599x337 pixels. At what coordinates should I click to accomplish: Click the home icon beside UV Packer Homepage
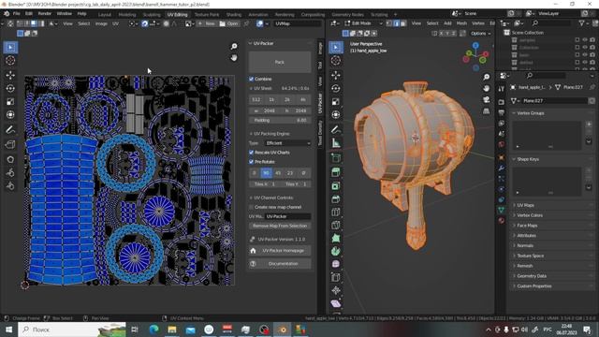pos(253,251)
